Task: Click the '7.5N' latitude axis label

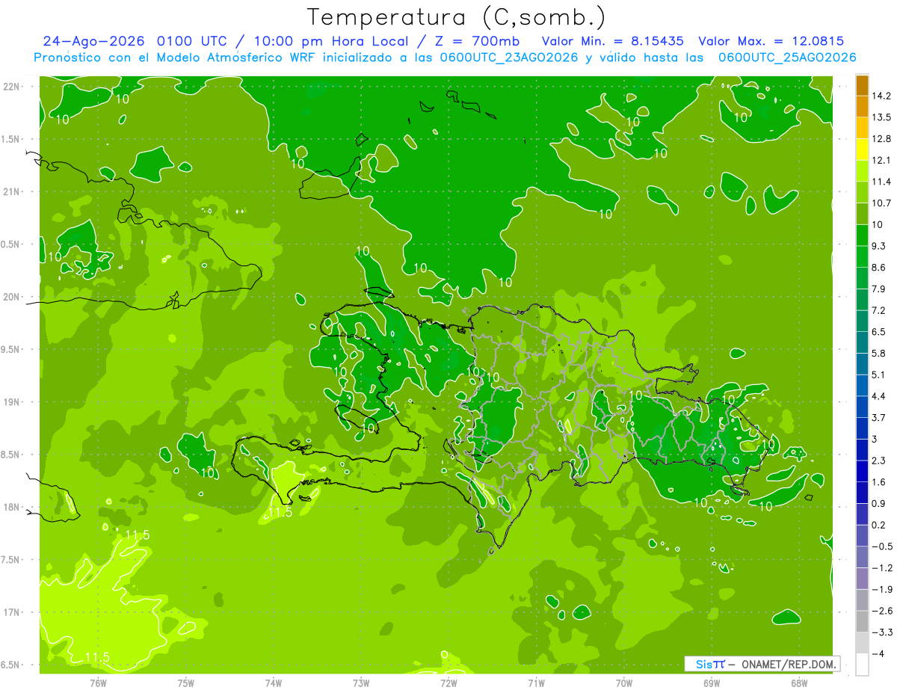Action: pyautogui.click(x=11, y=560)
